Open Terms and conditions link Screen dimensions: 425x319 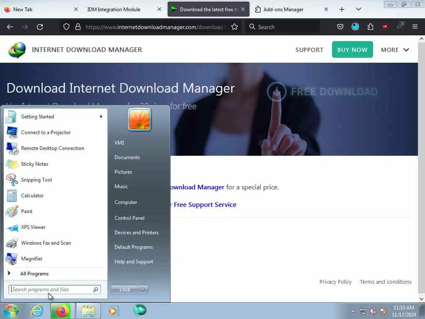(386, 282)
